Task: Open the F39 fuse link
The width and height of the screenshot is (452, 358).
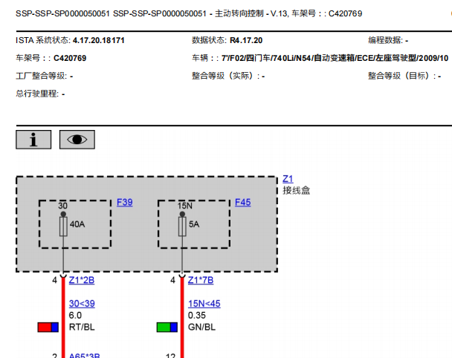Action: pos(125,202)
